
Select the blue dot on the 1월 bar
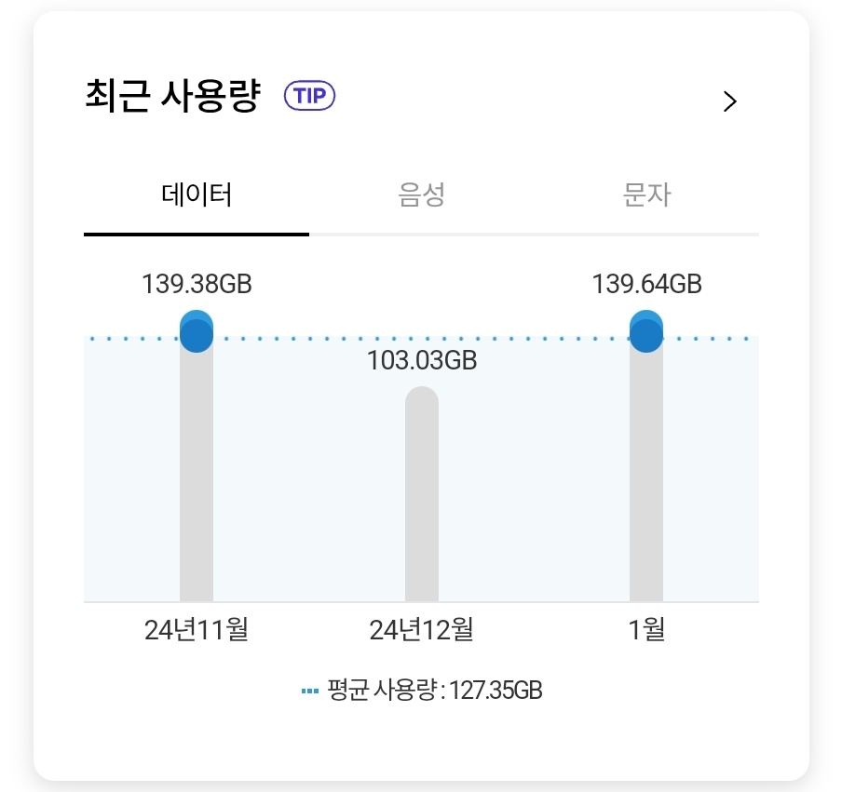pyautogui.click(x=646, y=331)
